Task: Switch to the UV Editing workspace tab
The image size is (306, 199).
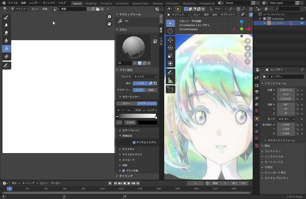Action: [x=122, y=4]
